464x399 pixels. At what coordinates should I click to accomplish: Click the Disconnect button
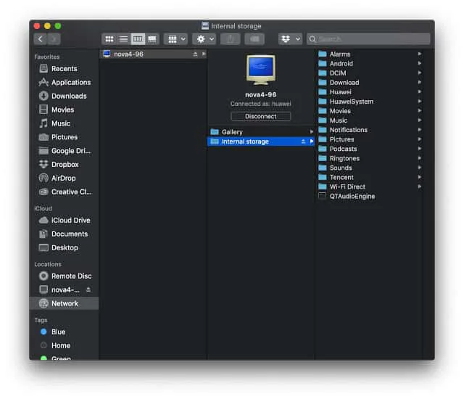tap(261, 116)
